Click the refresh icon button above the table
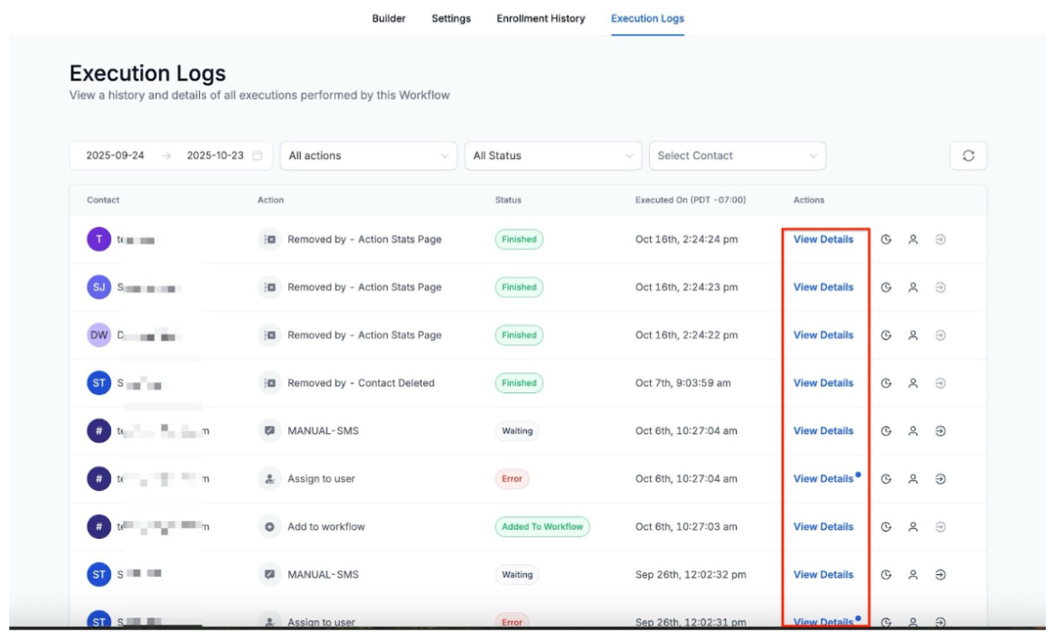The image size is (1053, 632). (x=968, y=156)
